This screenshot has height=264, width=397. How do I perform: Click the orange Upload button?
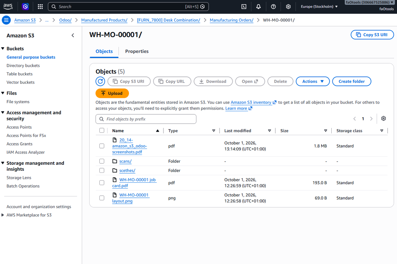[112, 93]
